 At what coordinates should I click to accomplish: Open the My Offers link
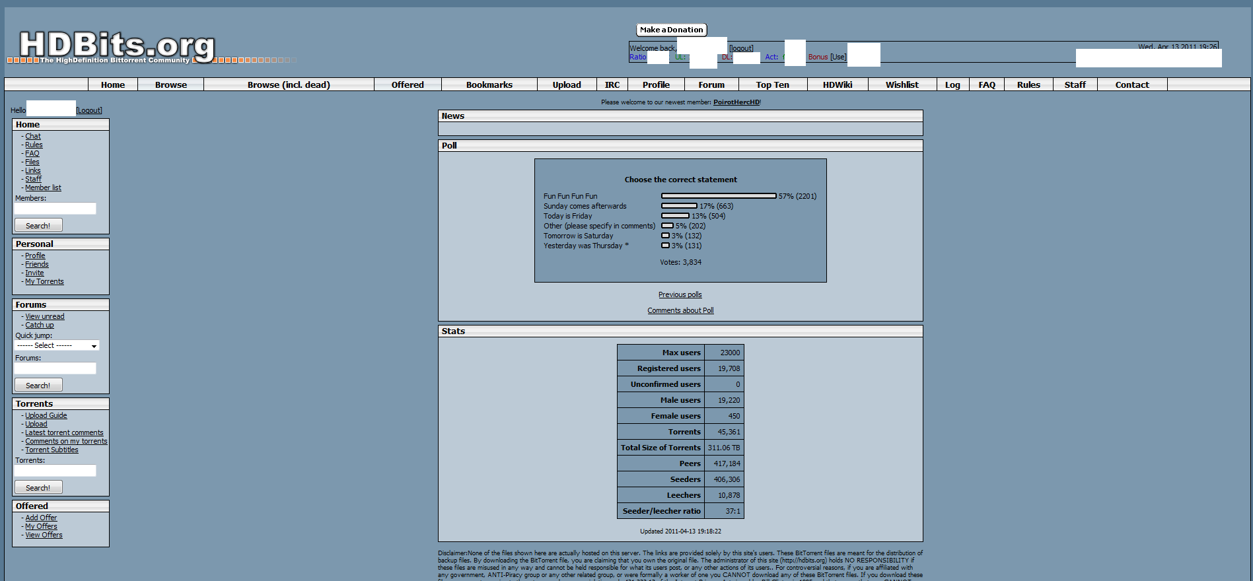41,526
